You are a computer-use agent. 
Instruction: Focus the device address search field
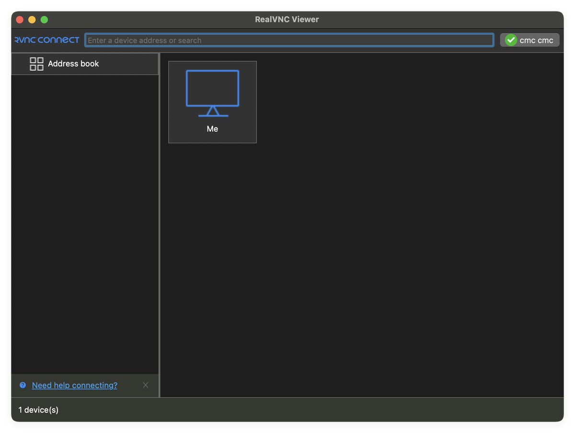(x=289, y=40)
